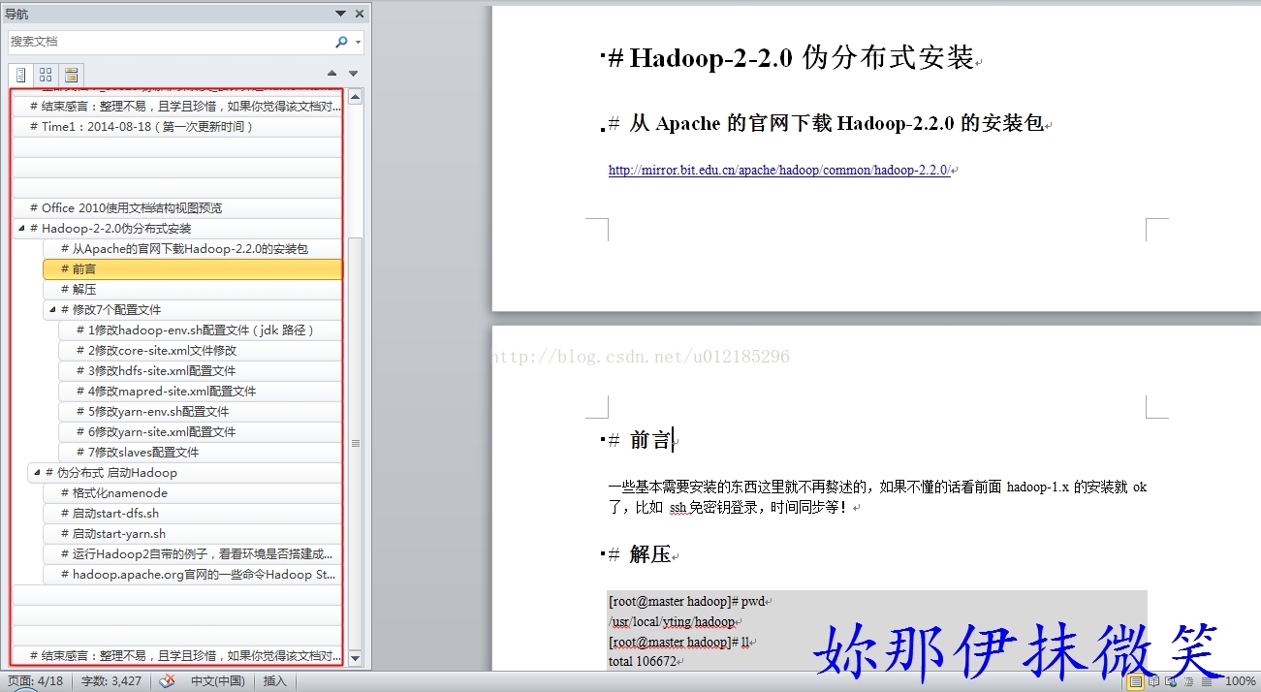Click status bar word count 字数: 3,427
The image size is (1261, 692).
[111, 681]
